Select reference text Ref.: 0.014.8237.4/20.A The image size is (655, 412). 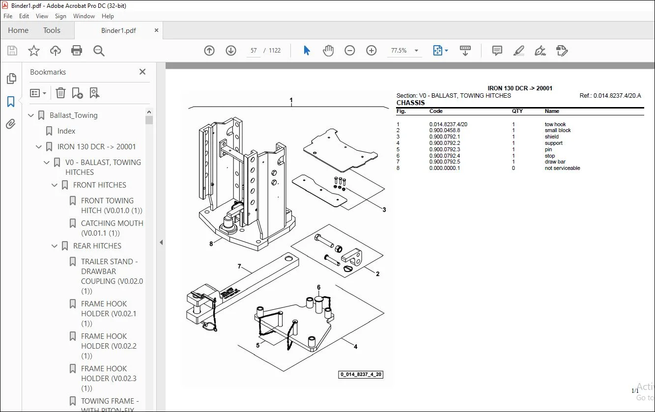(x=610, y=96)
